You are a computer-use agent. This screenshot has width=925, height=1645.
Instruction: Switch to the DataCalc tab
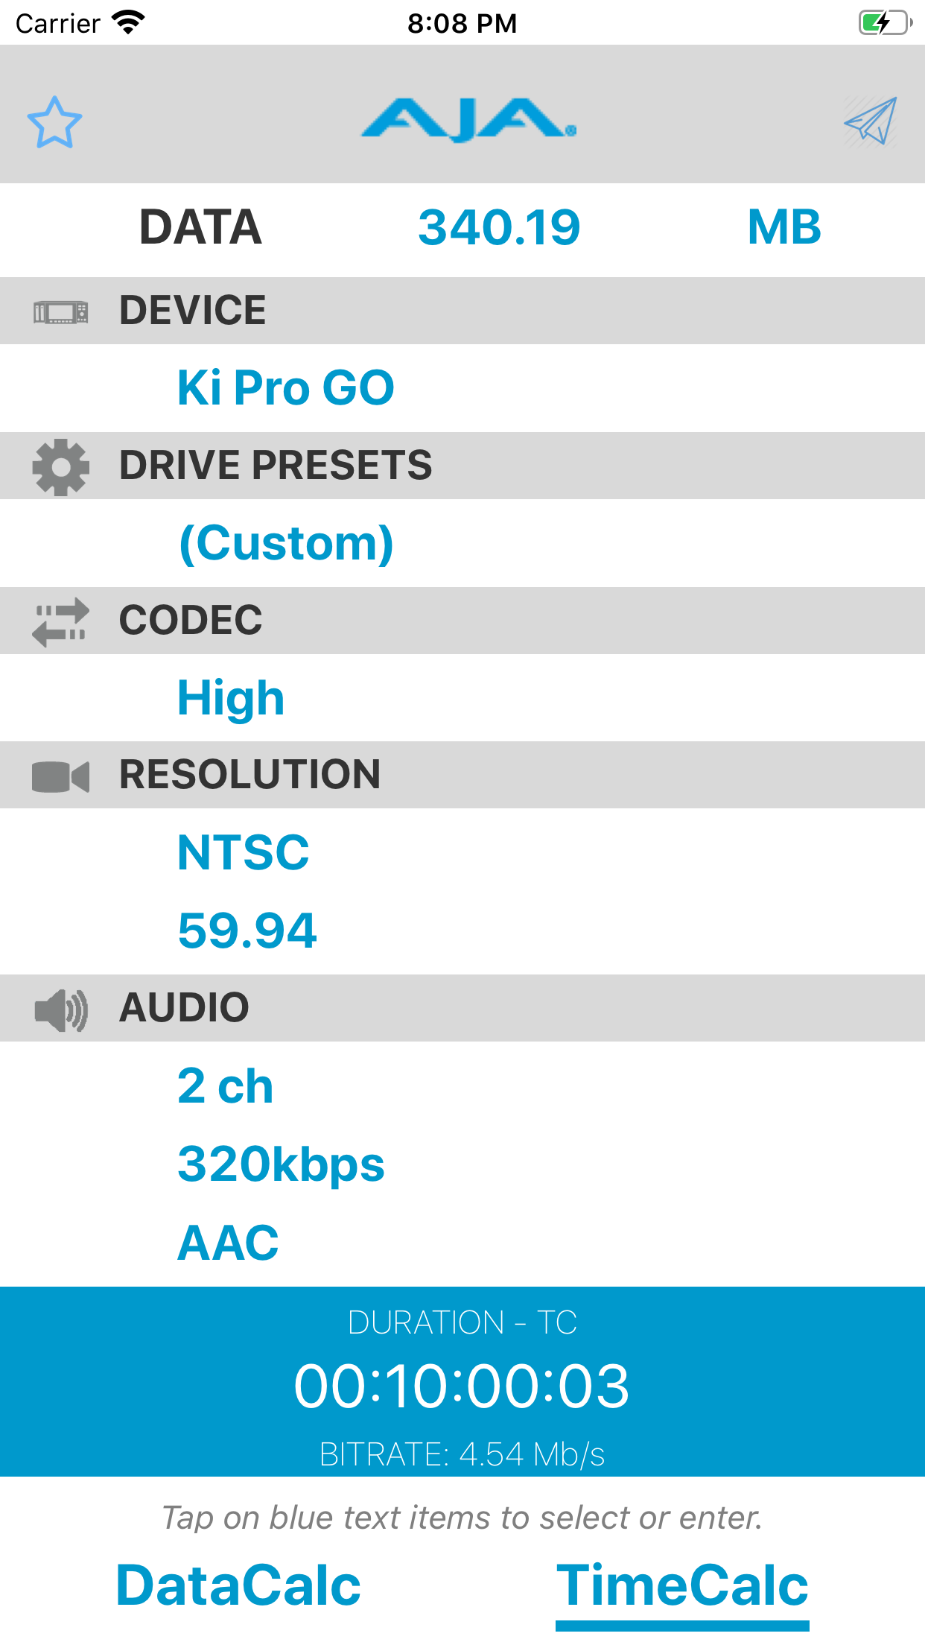[x=238, y=1585]
